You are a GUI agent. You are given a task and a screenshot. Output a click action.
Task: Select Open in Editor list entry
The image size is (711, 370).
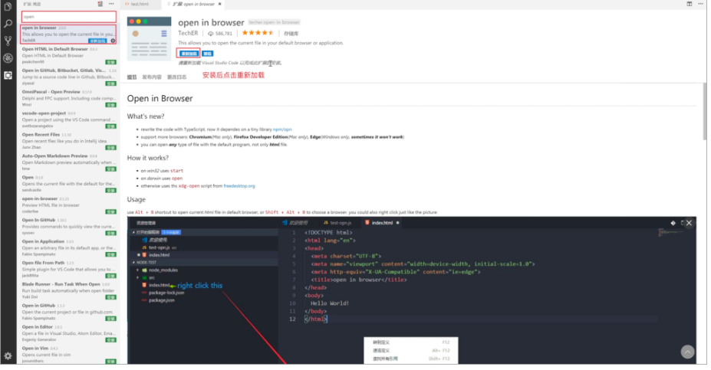coord(68,333)
